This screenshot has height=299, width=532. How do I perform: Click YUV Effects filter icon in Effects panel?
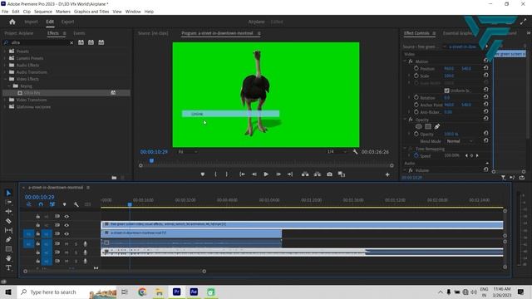[101, 42]
